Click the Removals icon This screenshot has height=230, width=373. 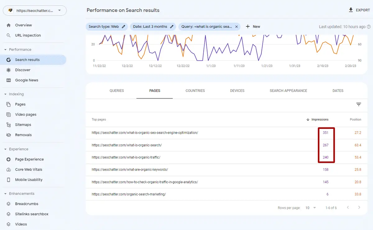(9, 135)
